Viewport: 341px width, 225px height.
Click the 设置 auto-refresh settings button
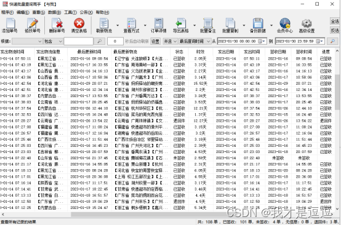(155, 41)
